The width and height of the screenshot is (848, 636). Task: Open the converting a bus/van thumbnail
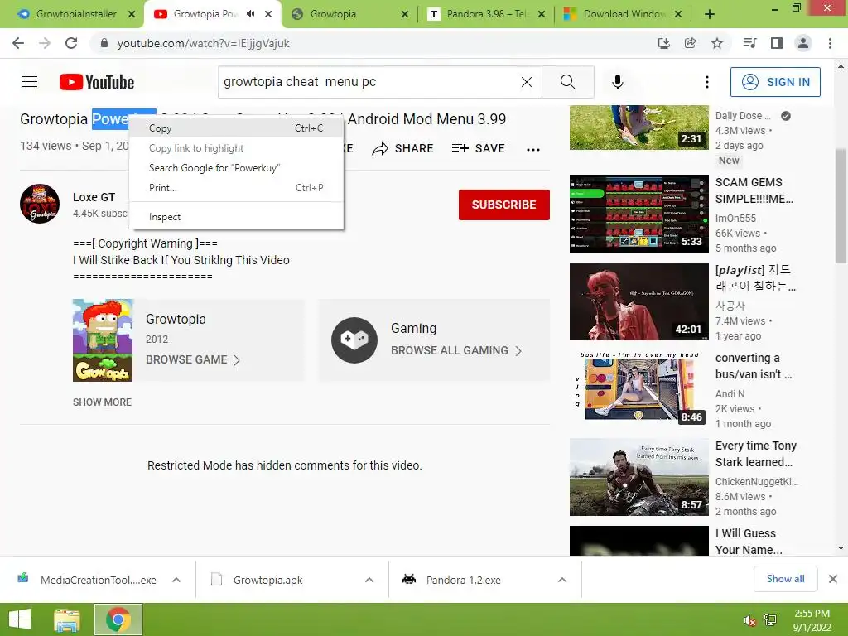(638, 389)
